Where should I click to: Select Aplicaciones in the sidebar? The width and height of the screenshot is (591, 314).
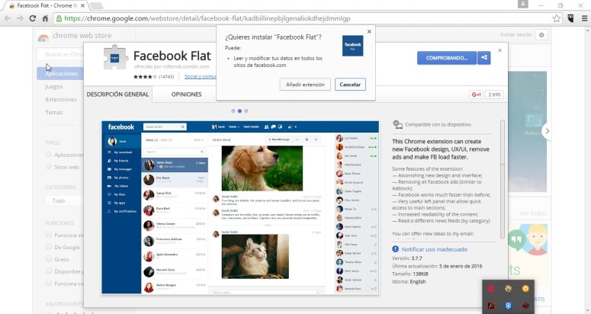60,73
